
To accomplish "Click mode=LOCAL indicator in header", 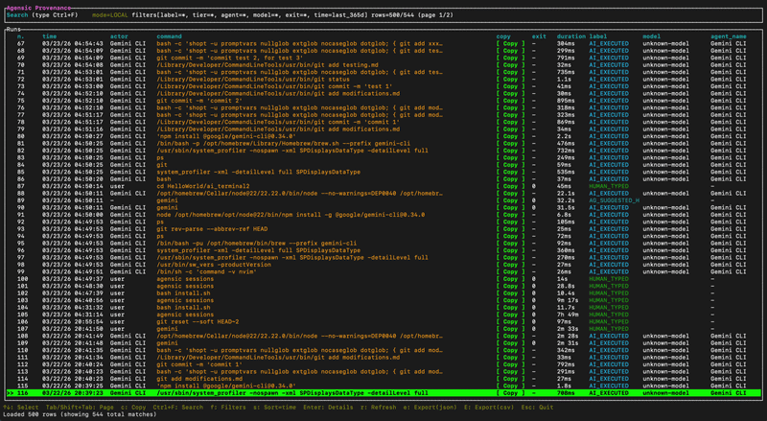I will pos(112,15).
